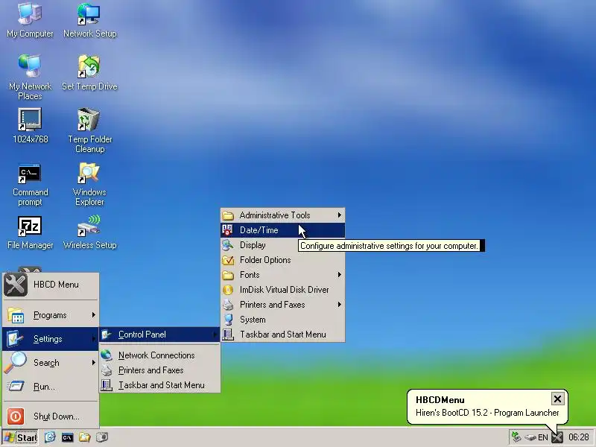Select Wireless Setup desktop icon
Image resolution: width=596 pixels, height=447 pixels.
click(89, 232)
